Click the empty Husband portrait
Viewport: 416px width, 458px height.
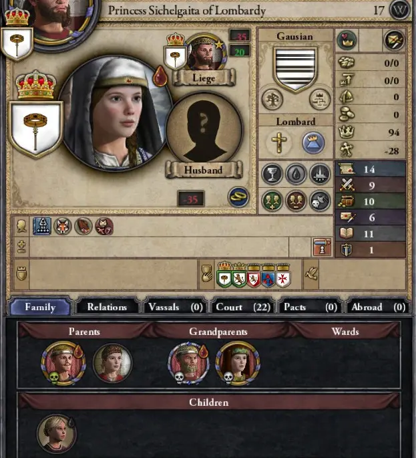[204, 130]
